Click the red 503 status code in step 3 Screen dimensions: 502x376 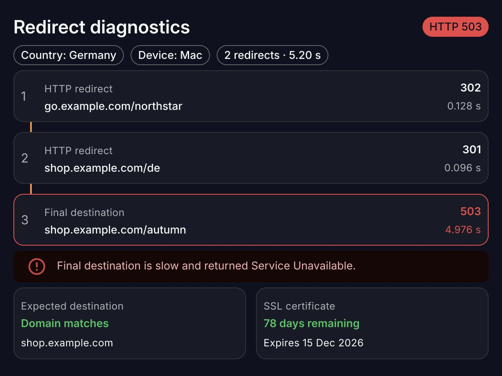[x=471, y=211]
